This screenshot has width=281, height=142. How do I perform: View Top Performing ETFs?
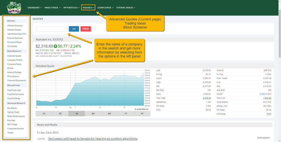16,34
